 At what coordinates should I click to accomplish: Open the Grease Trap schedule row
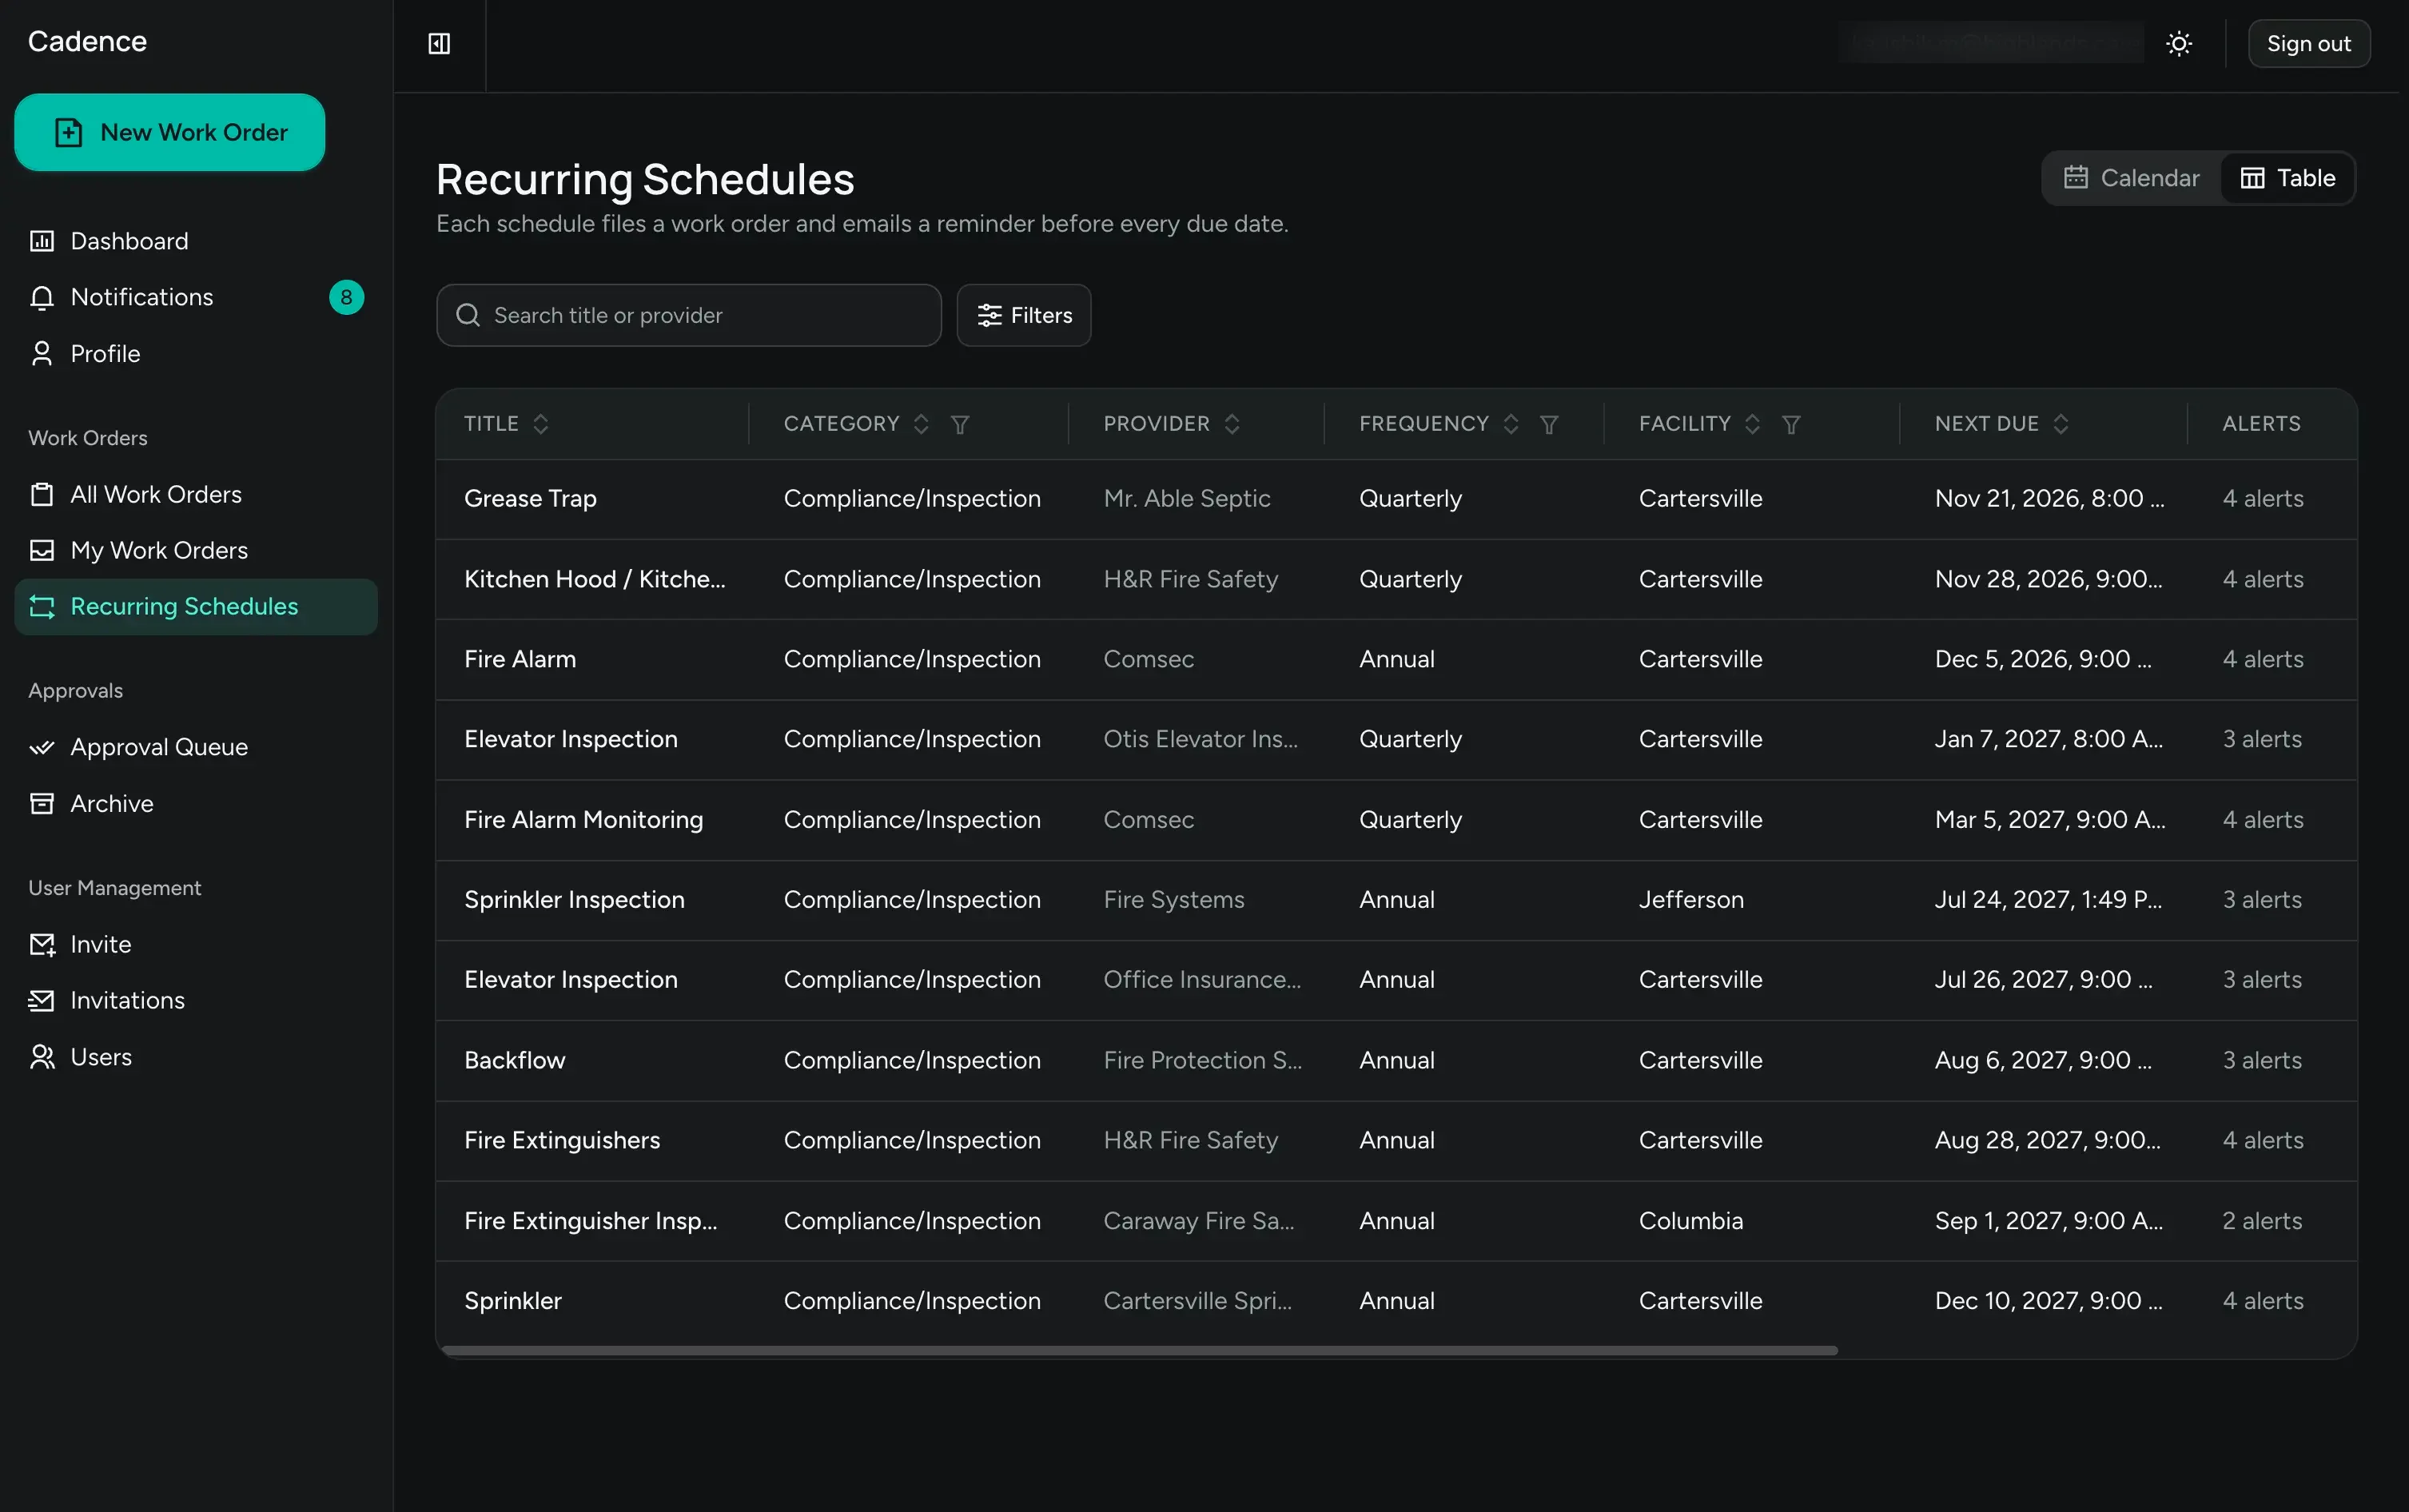coord(1396,499)
